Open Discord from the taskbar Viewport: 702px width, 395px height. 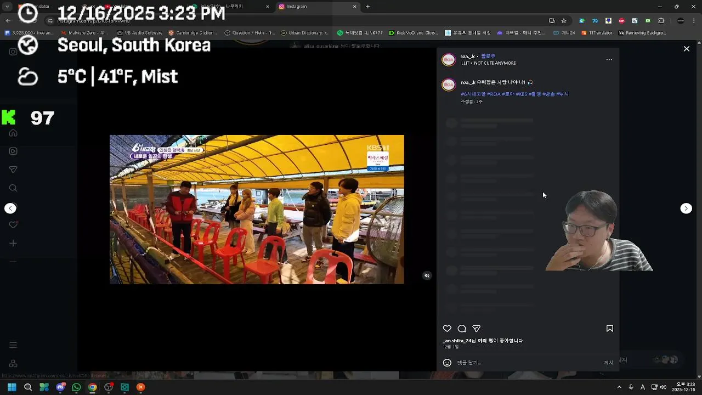pos(60,387)
